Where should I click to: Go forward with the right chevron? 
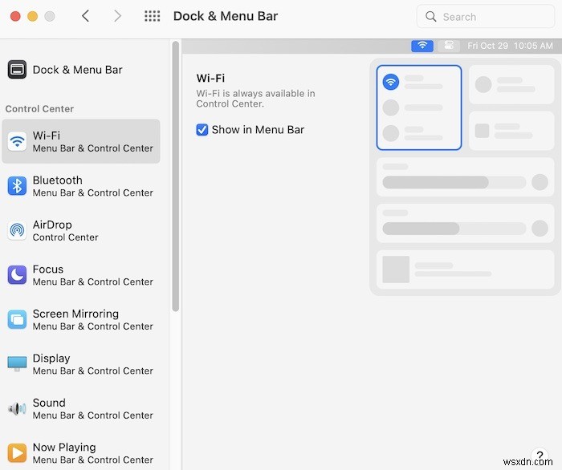(x=117, y=16)
